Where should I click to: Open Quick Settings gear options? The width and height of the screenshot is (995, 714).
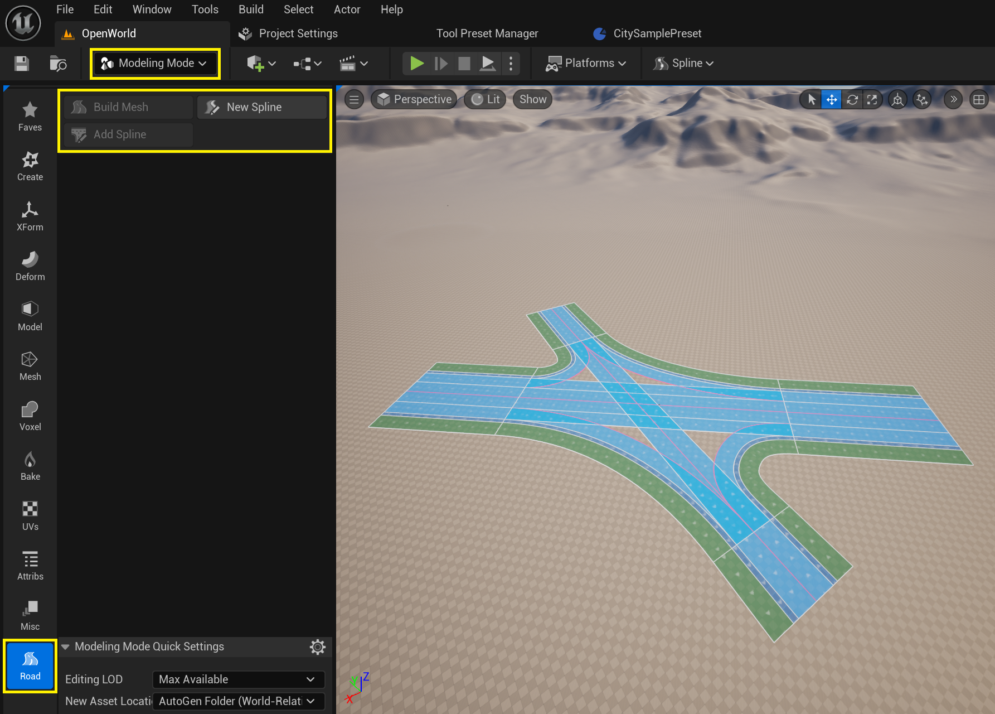[318, 647]
